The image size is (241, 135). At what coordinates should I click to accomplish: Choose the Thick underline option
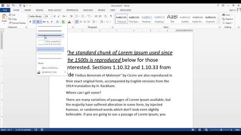coord(50,36)
